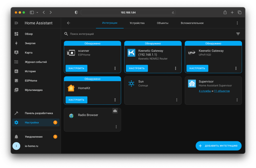Image resolution: width=256 pixels, height=168 pixels.
Task: Open the История chart icon
Action: 16,71
